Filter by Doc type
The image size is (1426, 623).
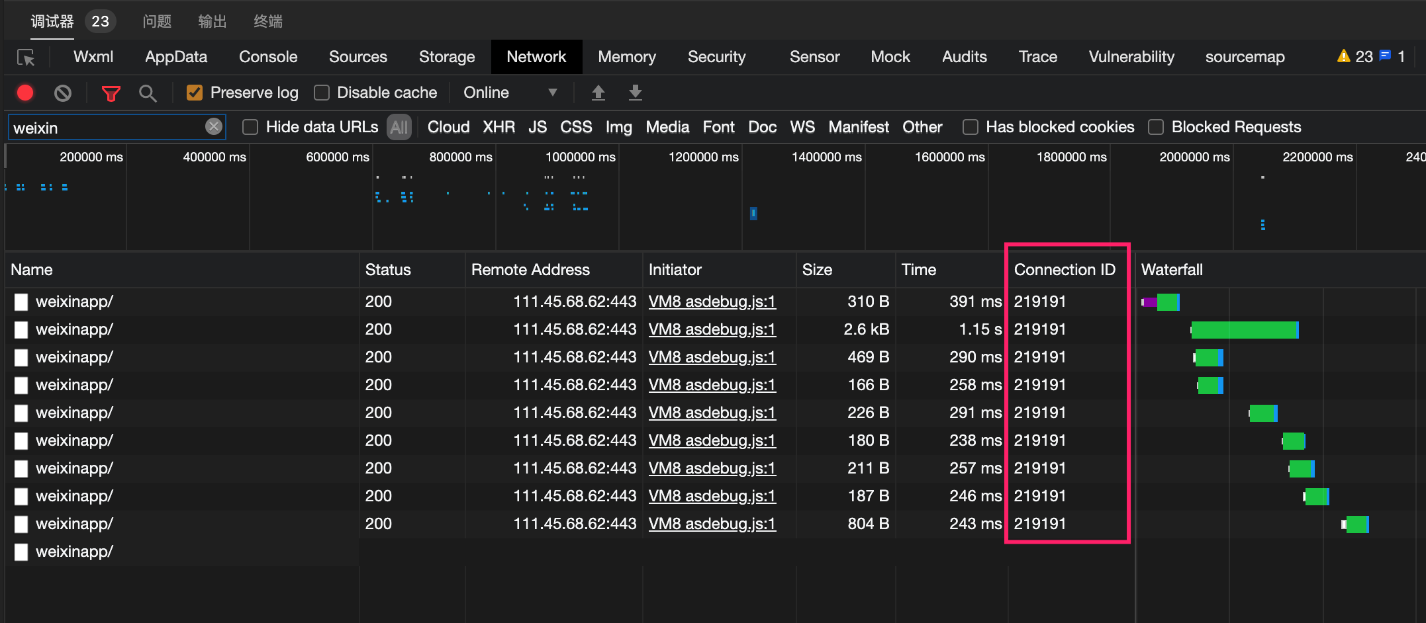tap(762, 127)
